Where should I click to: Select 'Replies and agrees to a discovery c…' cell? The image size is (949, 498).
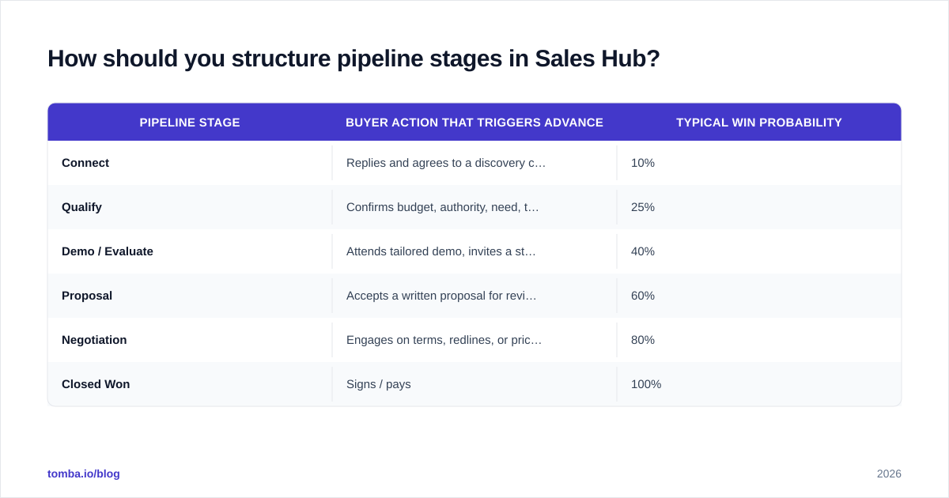point(475,163)
